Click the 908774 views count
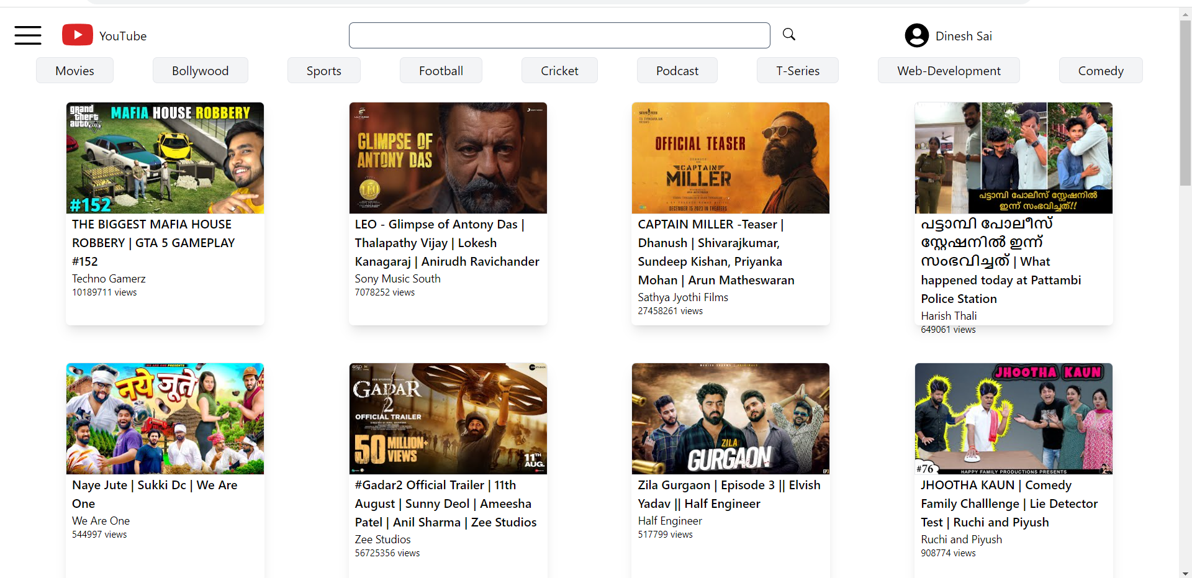Viewport: 1192px width, 578px height. [949, 553]
